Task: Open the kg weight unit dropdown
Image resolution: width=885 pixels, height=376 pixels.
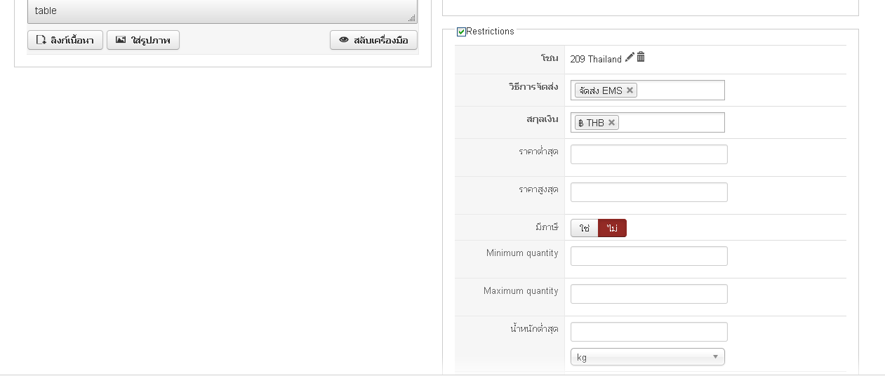Action: click(648, 357)
